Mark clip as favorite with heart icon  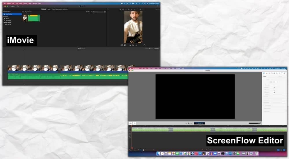(x=122, y=45)
